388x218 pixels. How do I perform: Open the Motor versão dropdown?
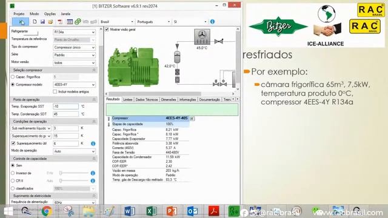coord(74,63)
